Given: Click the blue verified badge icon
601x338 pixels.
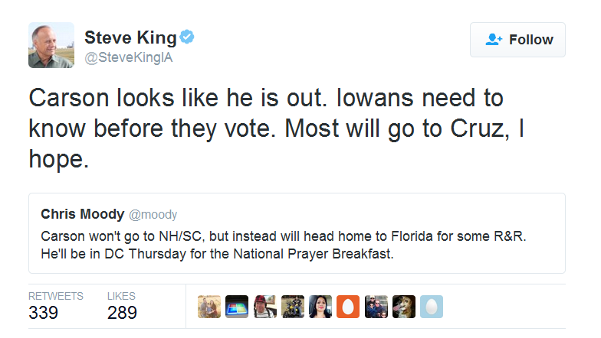Looking at the screenshot, I should coord(187,37).
